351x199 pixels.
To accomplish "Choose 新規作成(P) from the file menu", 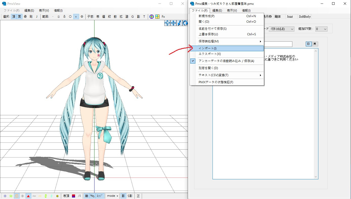I will click(227, 16).
